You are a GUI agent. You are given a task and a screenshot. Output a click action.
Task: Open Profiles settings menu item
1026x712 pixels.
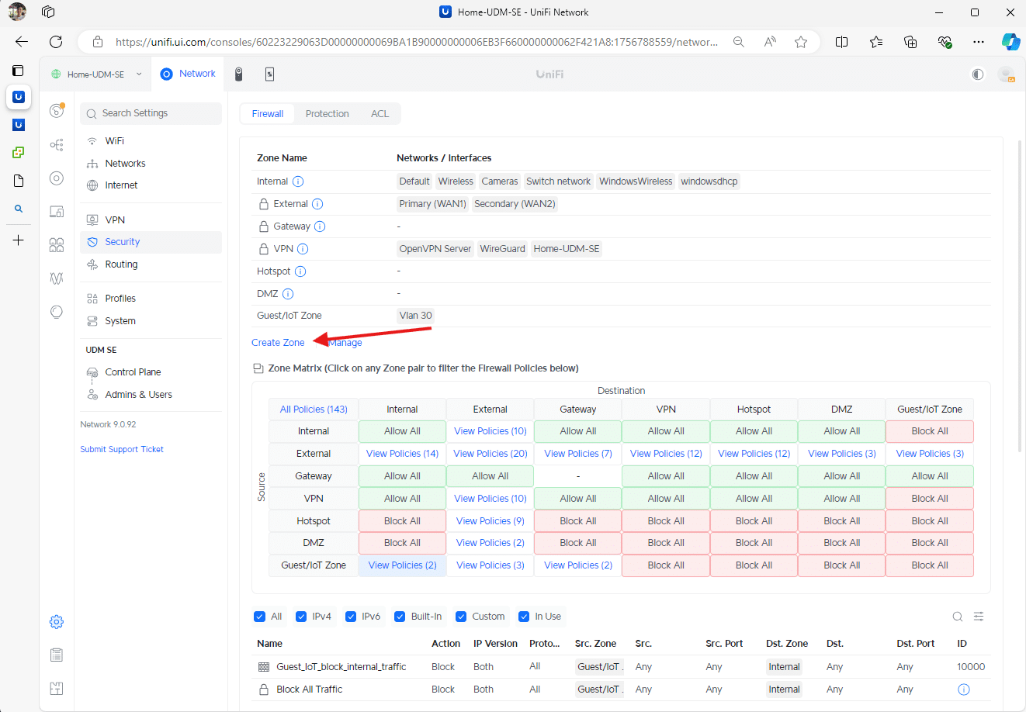point(151,299)
